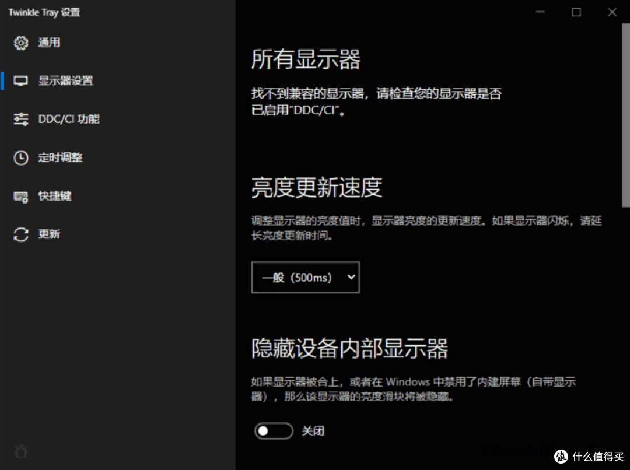Click the gear icon beside 通用
Viewport: 630px width, 470px height.
click(x=21, y=43)
